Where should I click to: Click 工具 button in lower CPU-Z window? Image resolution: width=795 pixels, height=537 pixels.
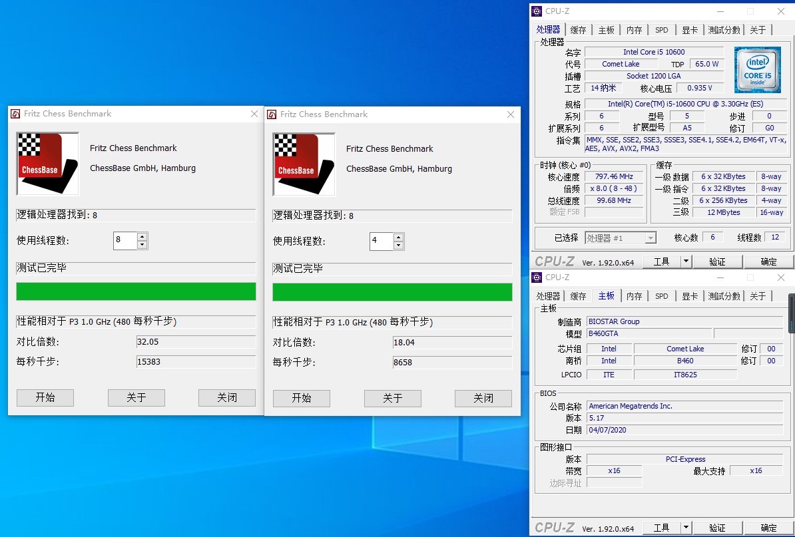[x=661, y=528]
